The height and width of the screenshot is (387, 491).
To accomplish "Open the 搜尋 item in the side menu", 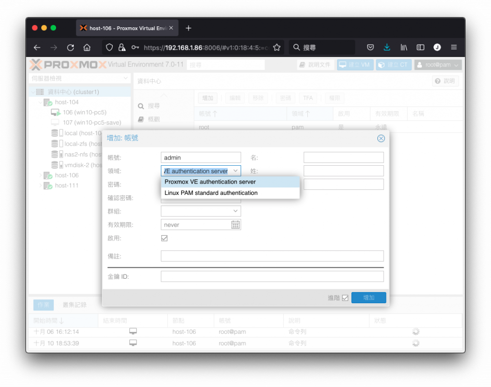I will coord(154,106).
